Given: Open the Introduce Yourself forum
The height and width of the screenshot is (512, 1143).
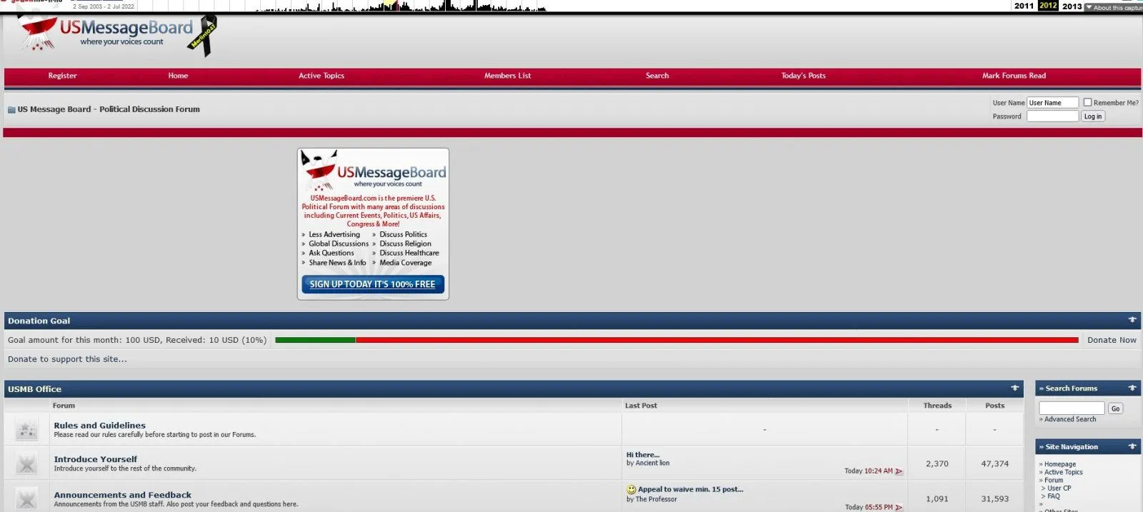Looking at the screenshot, I should pos(95,459).
